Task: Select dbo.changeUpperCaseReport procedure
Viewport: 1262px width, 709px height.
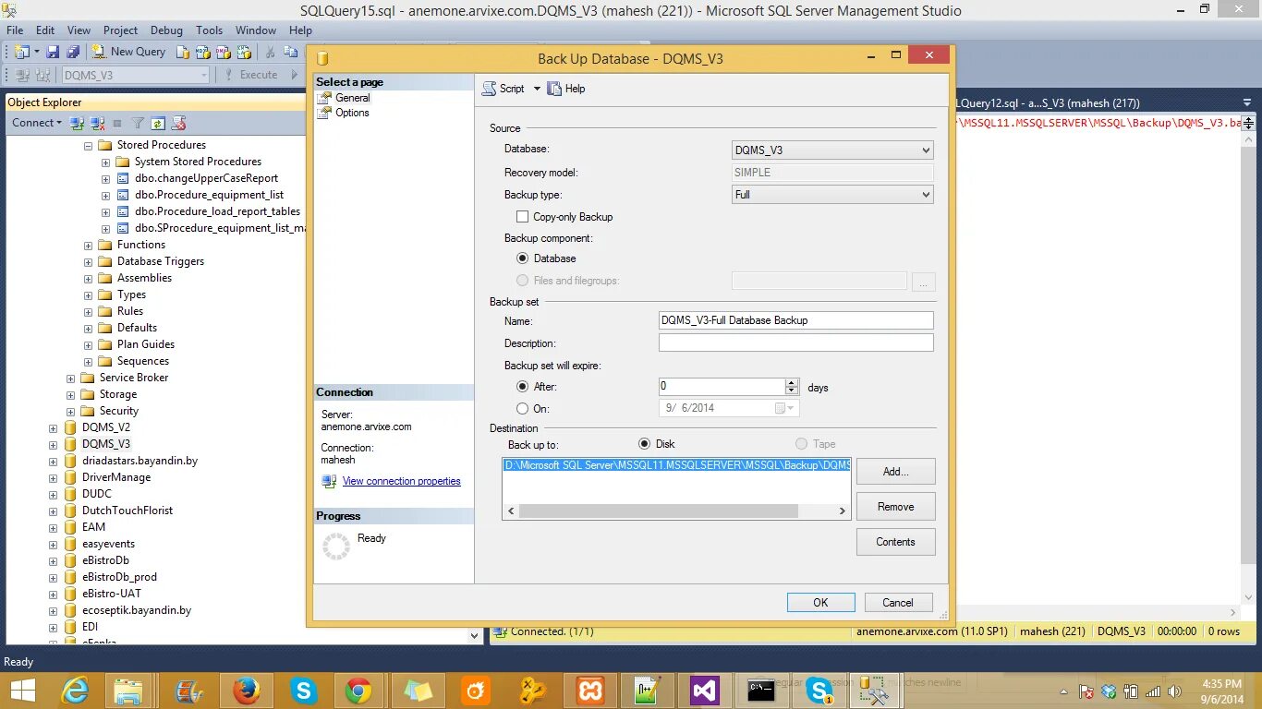Action: (x=207, y=178)
